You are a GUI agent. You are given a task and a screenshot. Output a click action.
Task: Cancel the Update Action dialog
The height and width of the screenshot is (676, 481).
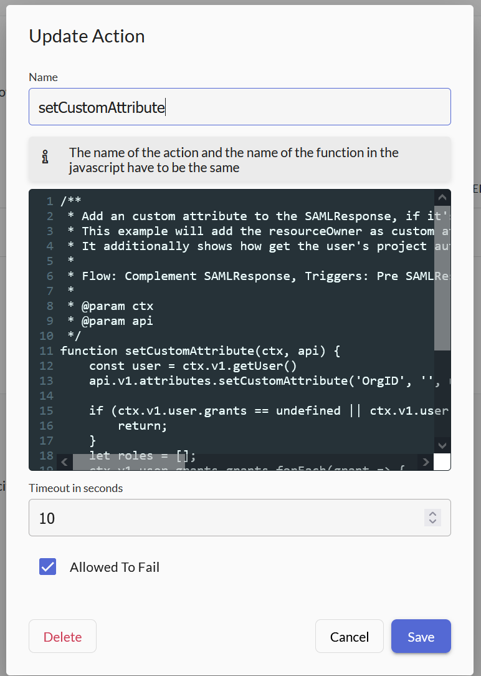pyautogui.click(x=349, y=636)
